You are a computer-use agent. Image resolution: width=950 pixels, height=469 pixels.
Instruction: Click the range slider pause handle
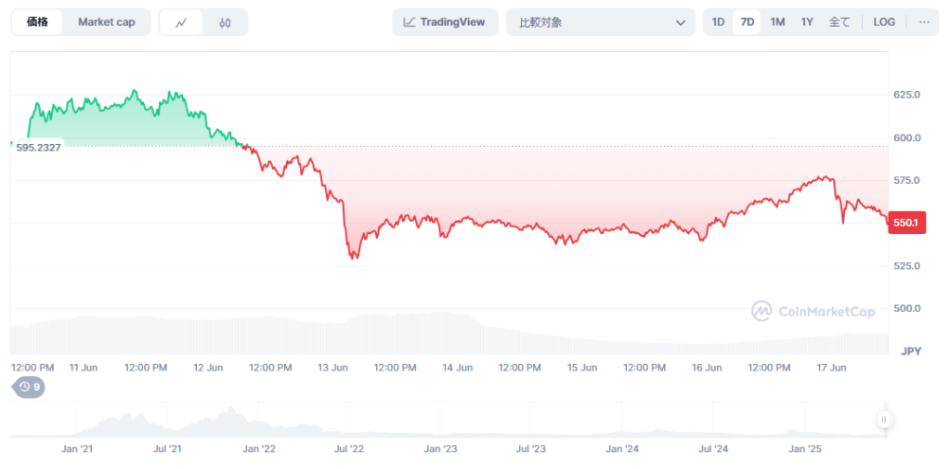pyautogui.click(x=883, y=420)
